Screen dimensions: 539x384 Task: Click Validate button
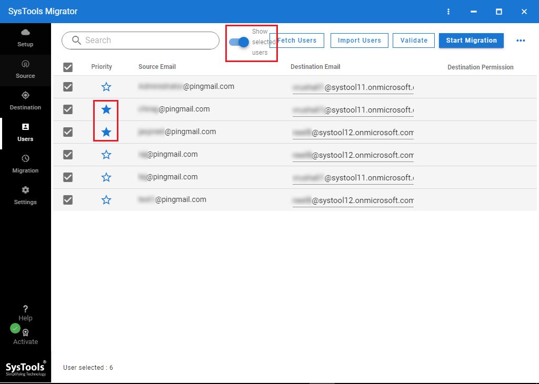pos(414,41)
